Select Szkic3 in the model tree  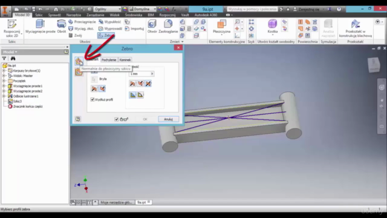click(18, 101)
